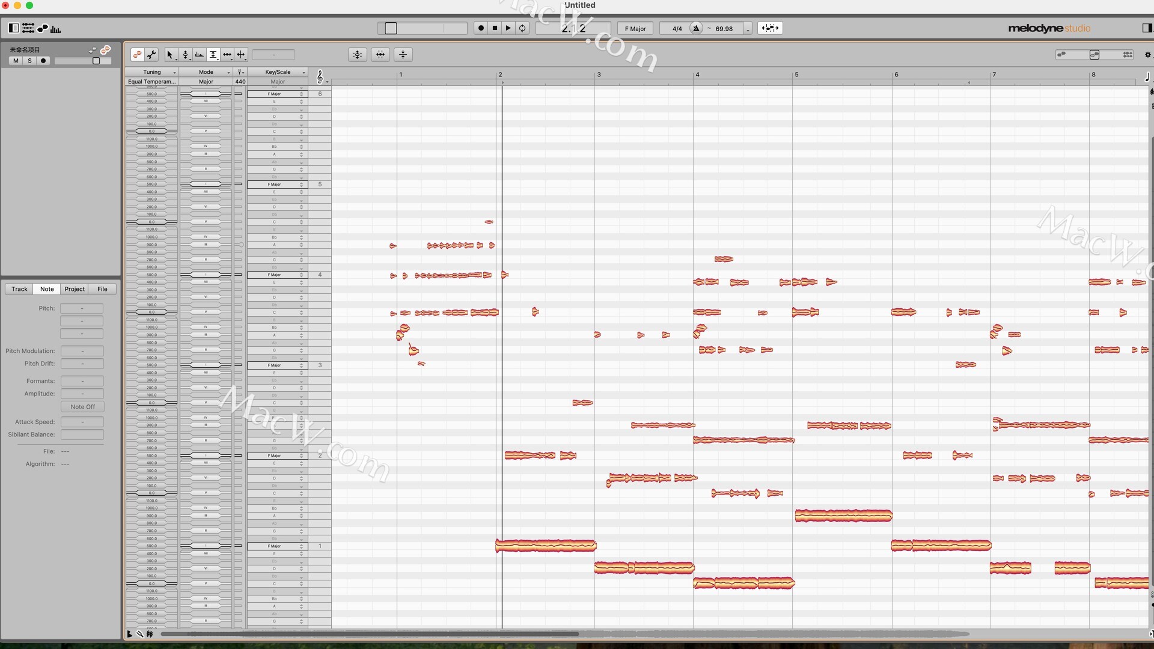Arm record on the 未命名项目 track
Image resolution: width=1154 pixels, height=649 pixels.
point(43,61)
